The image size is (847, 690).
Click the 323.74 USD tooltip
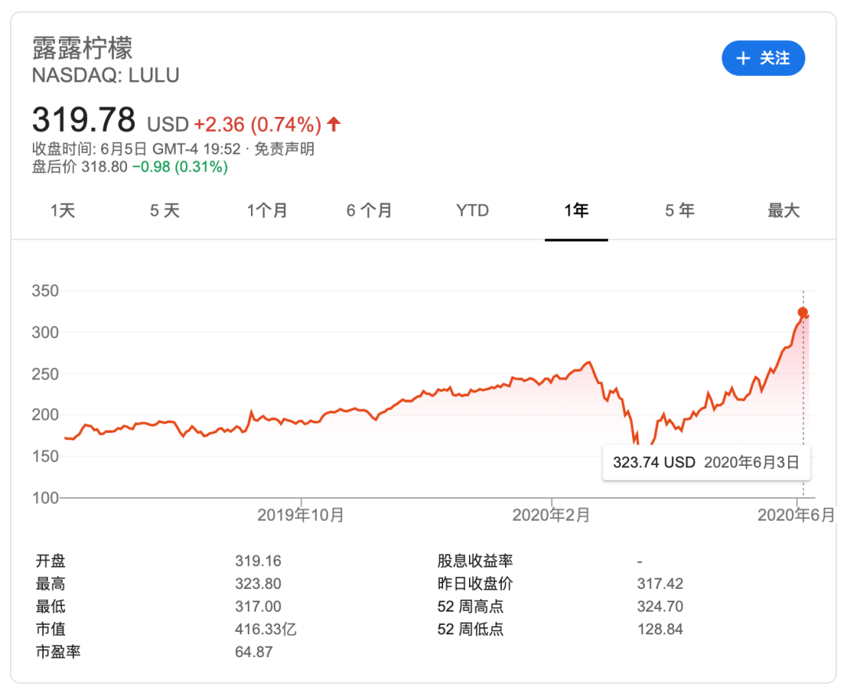(707, 462)
